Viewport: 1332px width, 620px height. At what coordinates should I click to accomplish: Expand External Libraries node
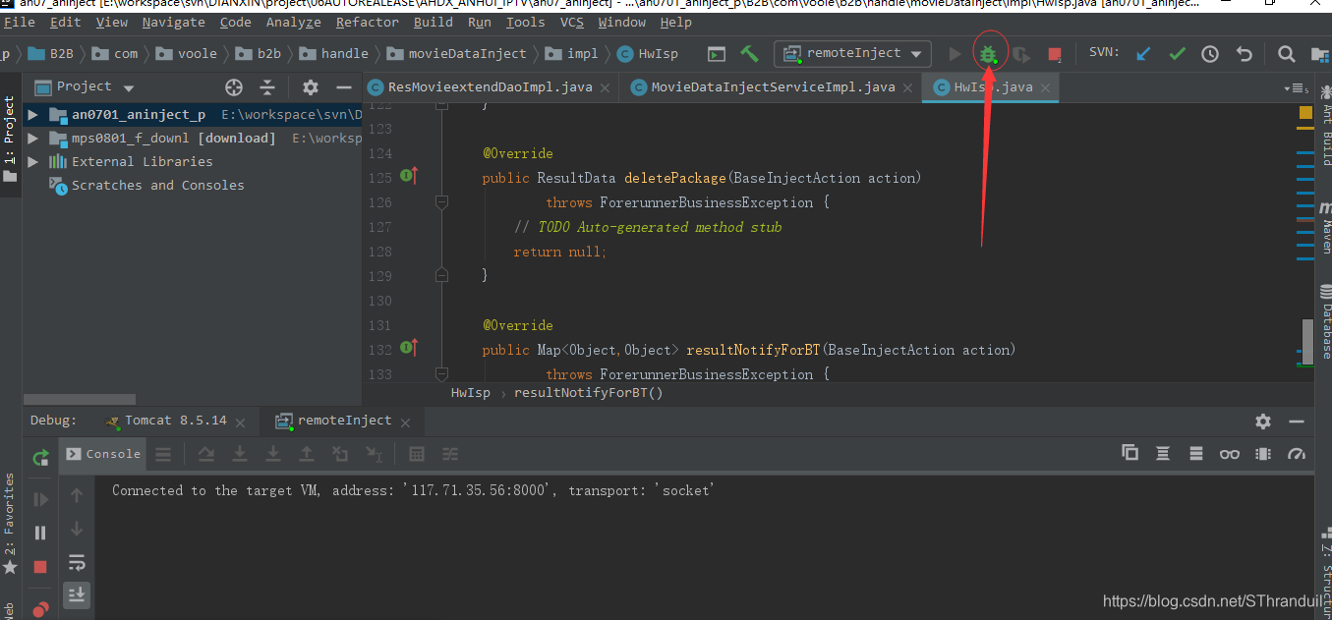(x=33, y=162)
